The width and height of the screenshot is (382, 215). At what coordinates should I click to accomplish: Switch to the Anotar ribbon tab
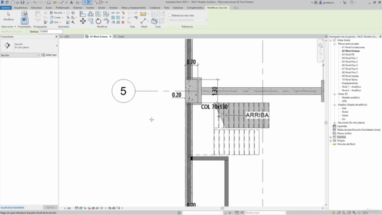[x=101, y=8]
